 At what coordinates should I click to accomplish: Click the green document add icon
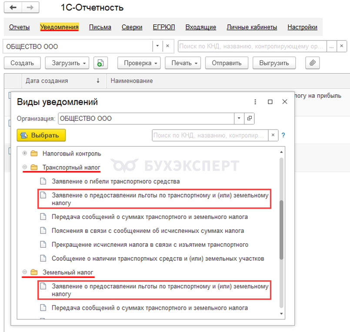pyautogui.click(x=100, y=63)
